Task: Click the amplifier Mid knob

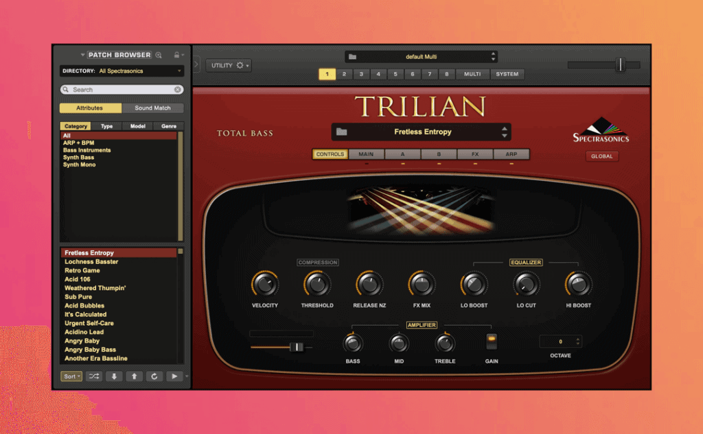Action: 399,343
